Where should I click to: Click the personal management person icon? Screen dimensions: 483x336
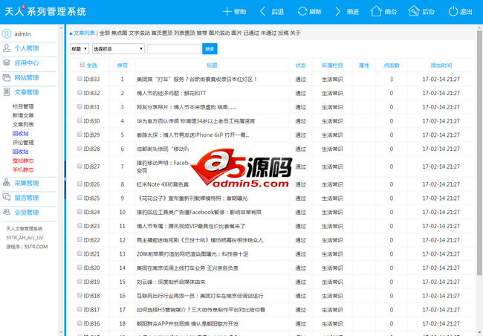click(7, 48)
